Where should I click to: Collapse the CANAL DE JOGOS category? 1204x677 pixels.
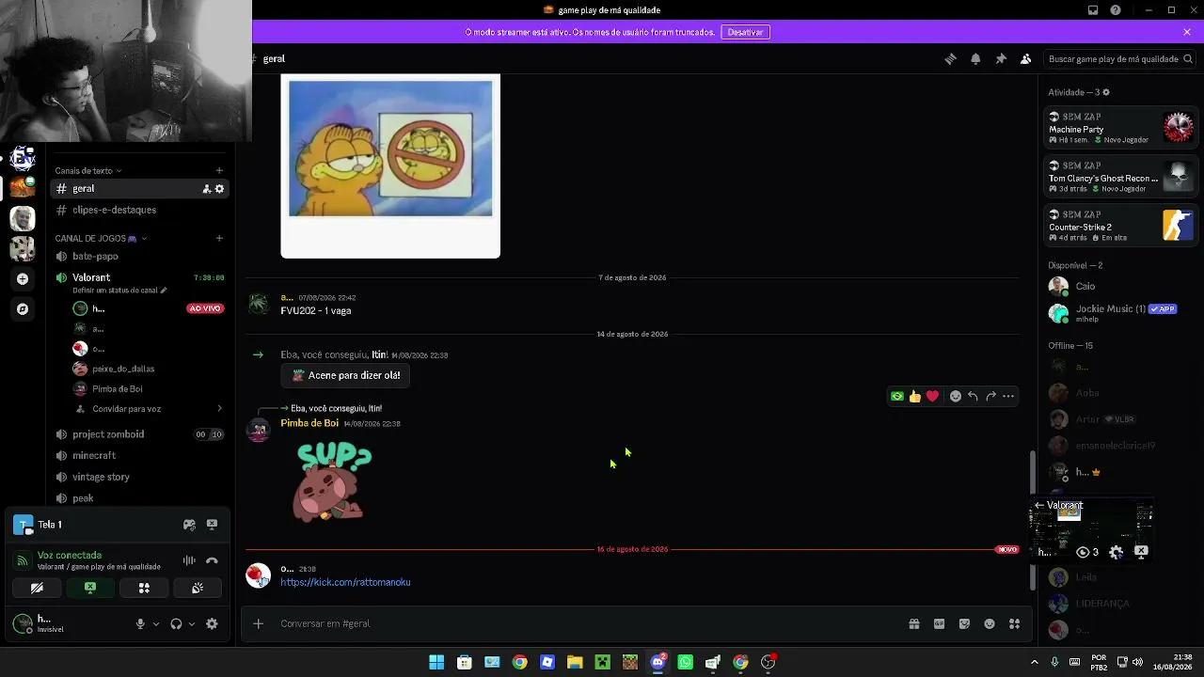tap(101, 239)
